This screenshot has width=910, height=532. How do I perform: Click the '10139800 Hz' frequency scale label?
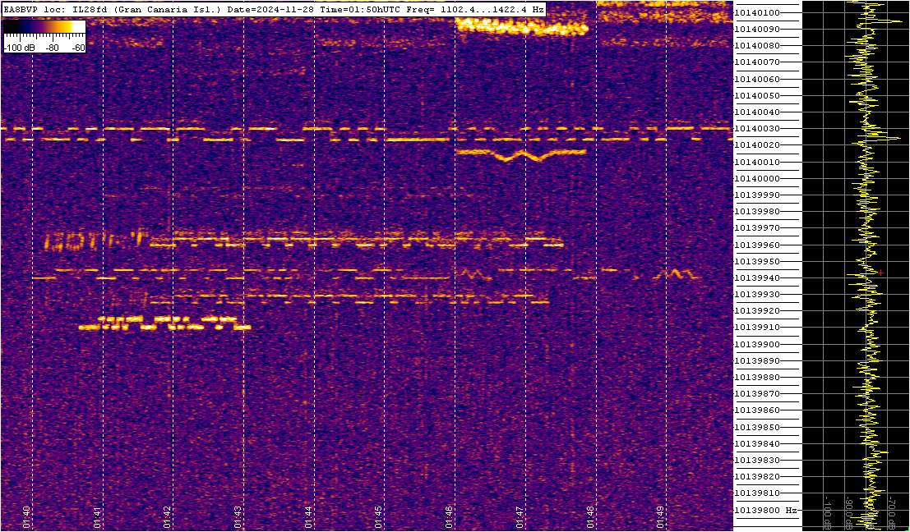tap(766, 510)
